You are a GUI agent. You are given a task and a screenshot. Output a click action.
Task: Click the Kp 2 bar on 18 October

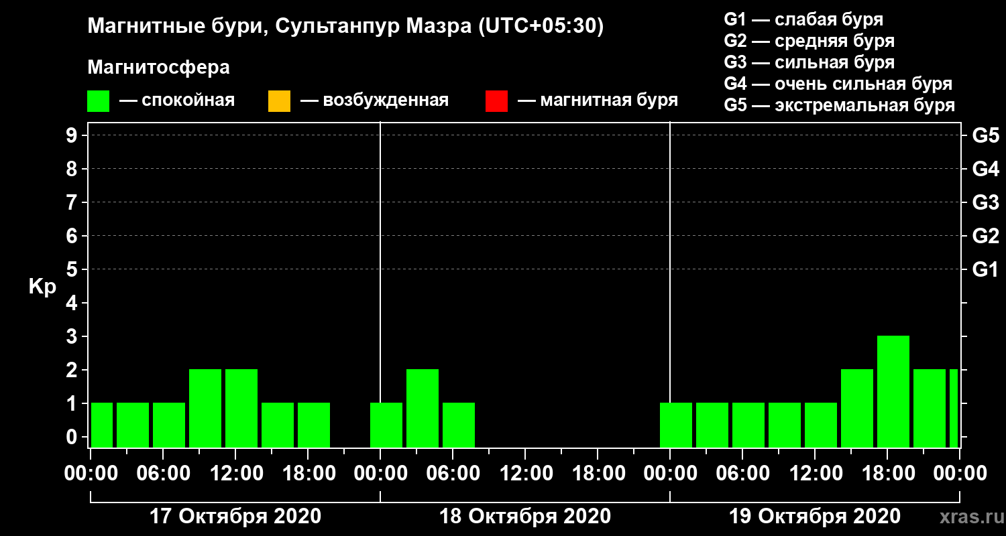[x=423, y=408]
